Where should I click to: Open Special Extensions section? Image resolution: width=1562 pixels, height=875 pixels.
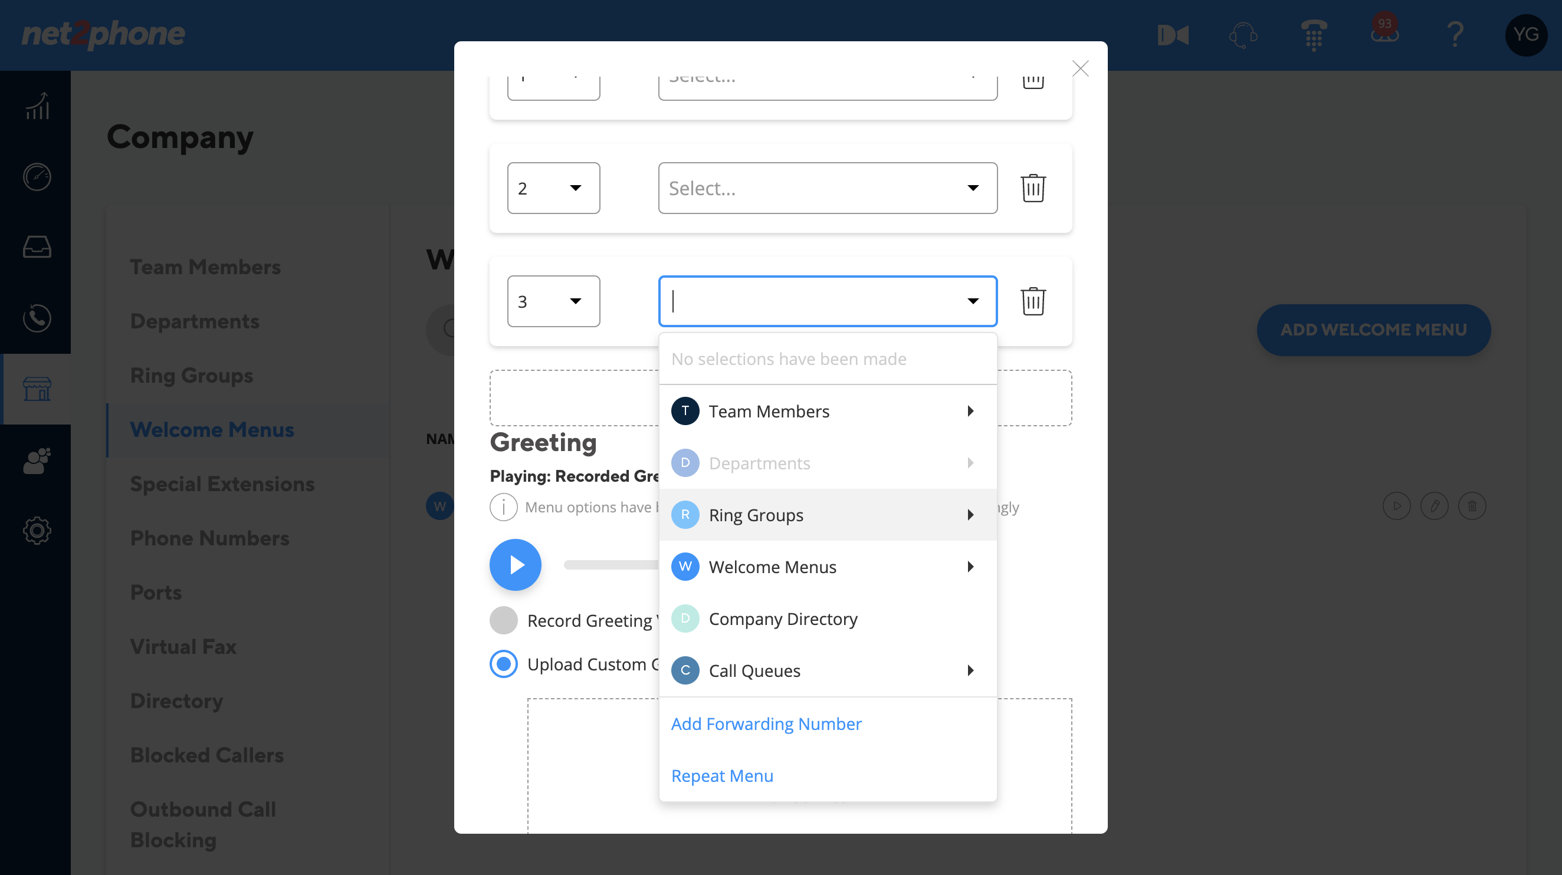222,483
